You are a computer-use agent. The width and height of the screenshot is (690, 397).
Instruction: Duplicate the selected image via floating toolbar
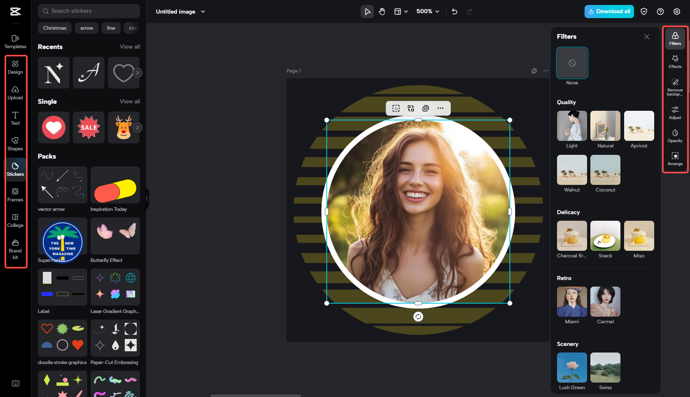click(x=425, y=108)
